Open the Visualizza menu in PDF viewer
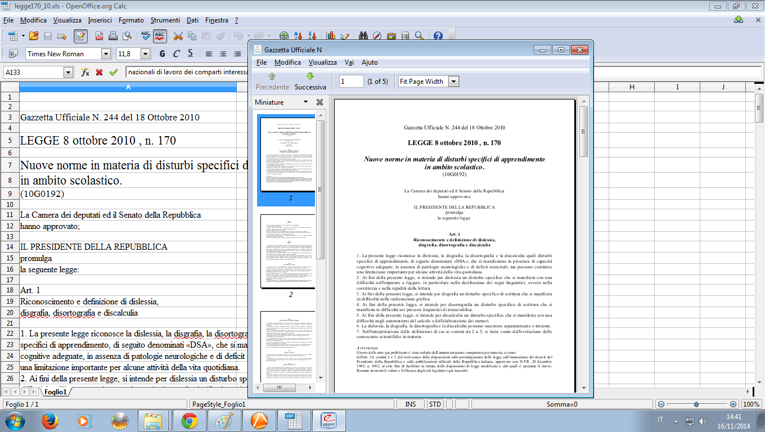The image size is (765, 432). pos(322,62)
